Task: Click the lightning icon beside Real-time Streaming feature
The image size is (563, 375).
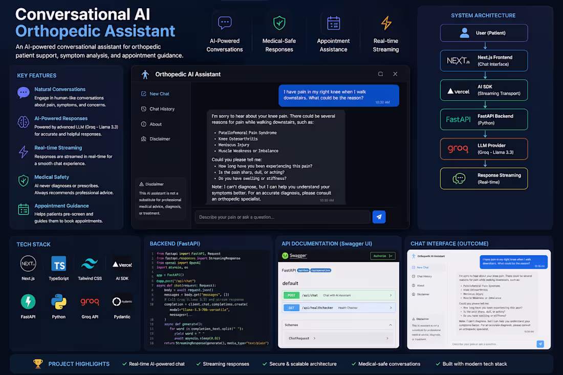Action: (x=24, y=152)
